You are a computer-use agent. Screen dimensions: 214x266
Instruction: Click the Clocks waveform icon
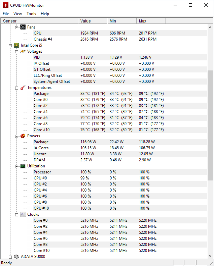tap(23, 214)
